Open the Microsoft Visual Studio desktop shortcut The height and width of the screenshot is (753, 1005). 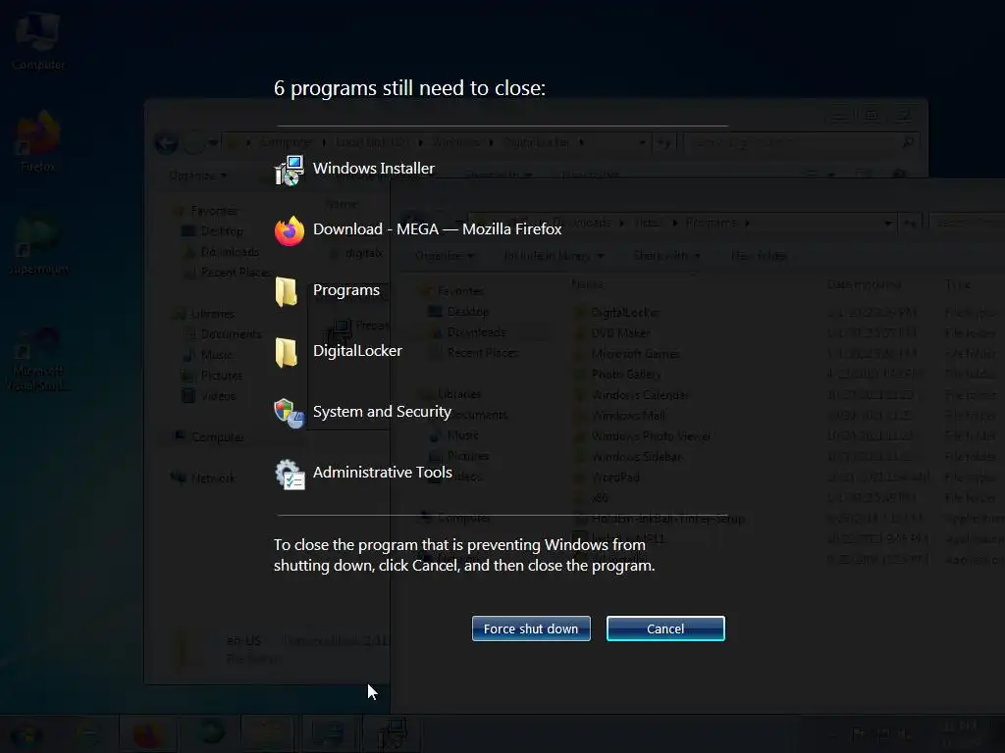[38, 360]
